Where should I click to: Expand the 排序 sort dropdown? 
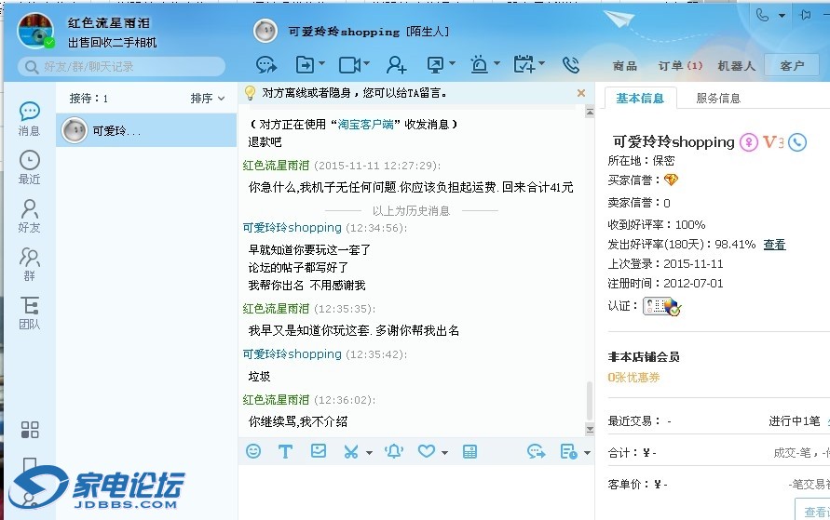point(208,99)
